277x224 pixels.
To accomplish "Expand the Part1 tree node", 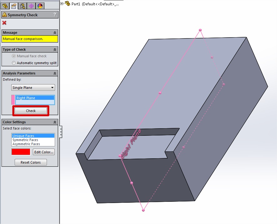I will click(62, 4).
